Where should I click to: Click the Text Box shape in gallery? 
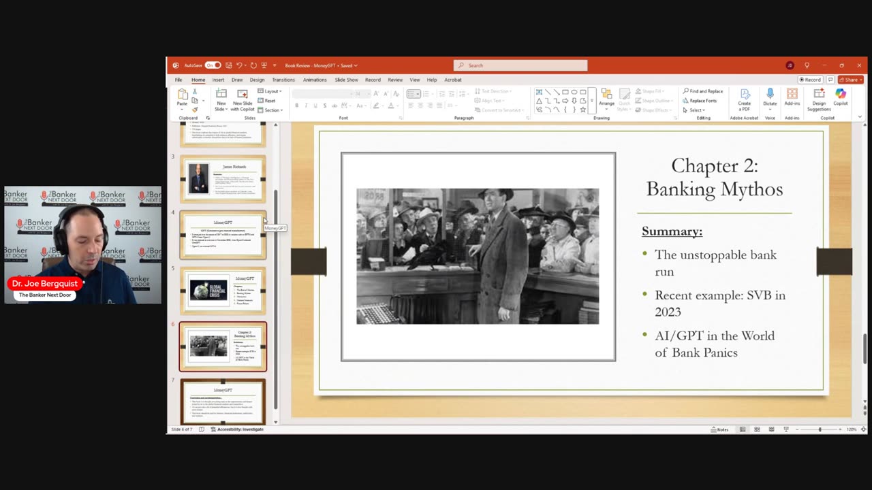pyautogui.click(x=539, y=92)
